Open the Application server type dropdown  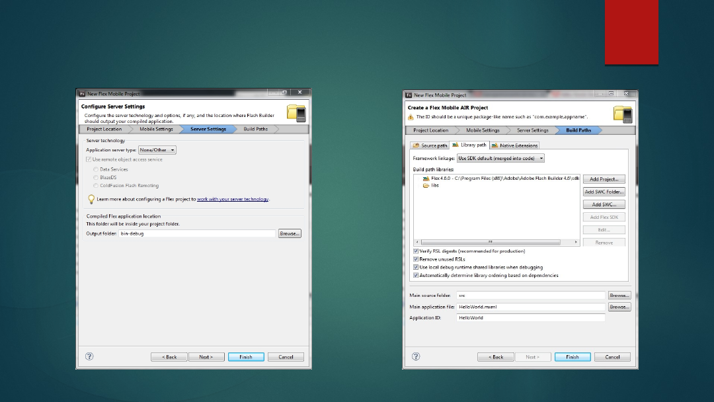157,150
